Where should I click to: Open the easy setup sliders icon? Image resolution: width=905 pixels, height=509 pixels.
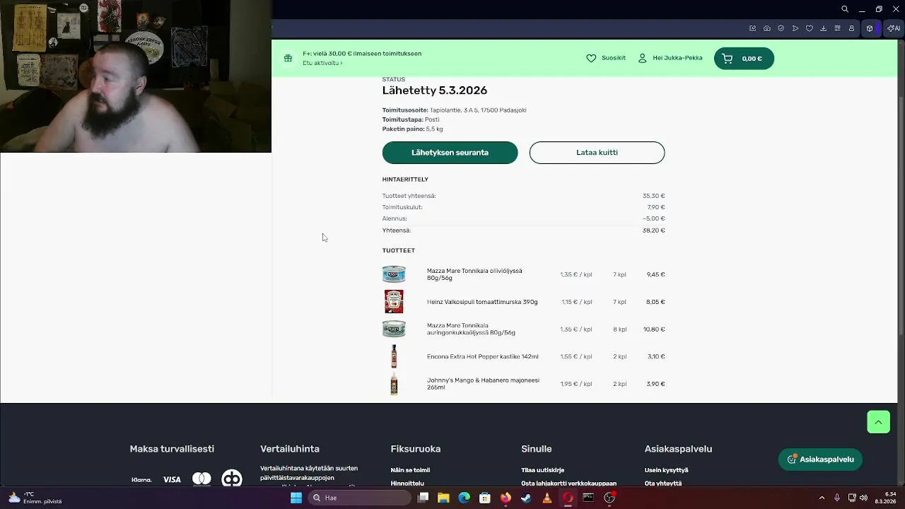pyautogui.click(x=838, y=28)
